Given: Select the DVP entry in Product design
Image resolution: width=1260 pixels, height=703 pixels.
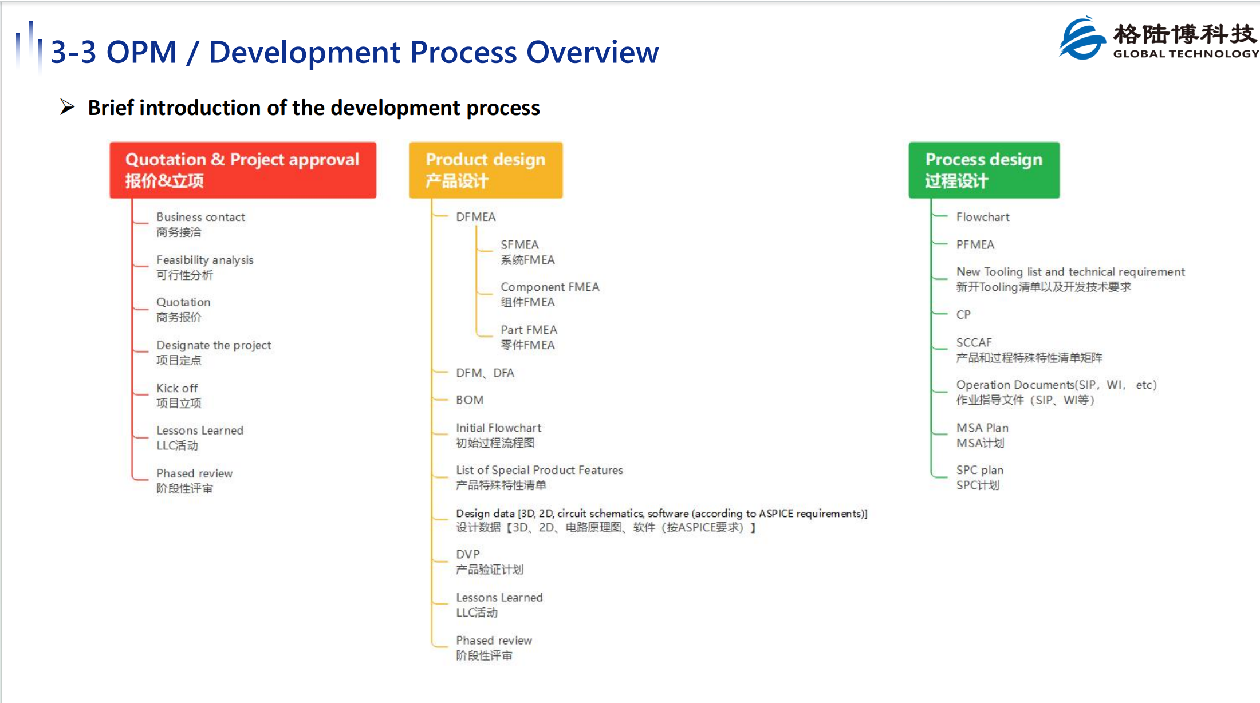Looking at the screenshot, I should pyautogui.click(x=489, y=562).
